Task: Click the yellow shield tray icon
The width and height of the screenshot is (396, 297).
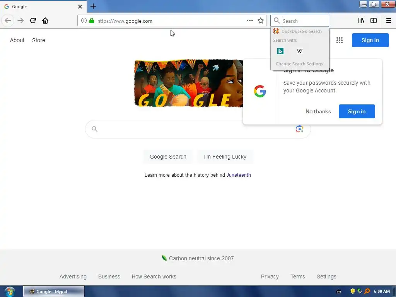Action: coord(353,291)
